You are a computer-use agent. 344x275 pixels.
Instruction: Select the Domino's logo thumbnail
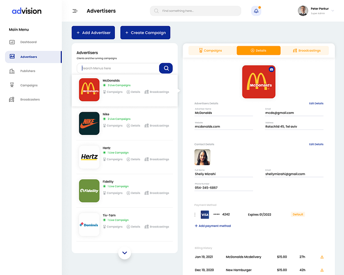(89, 225)
